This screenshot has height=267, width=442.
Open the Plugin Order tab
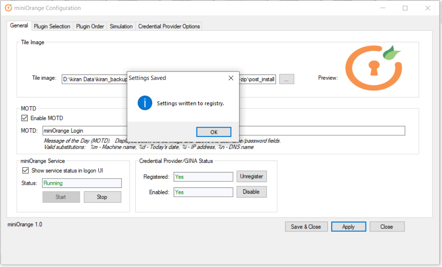tap(90, 27)
